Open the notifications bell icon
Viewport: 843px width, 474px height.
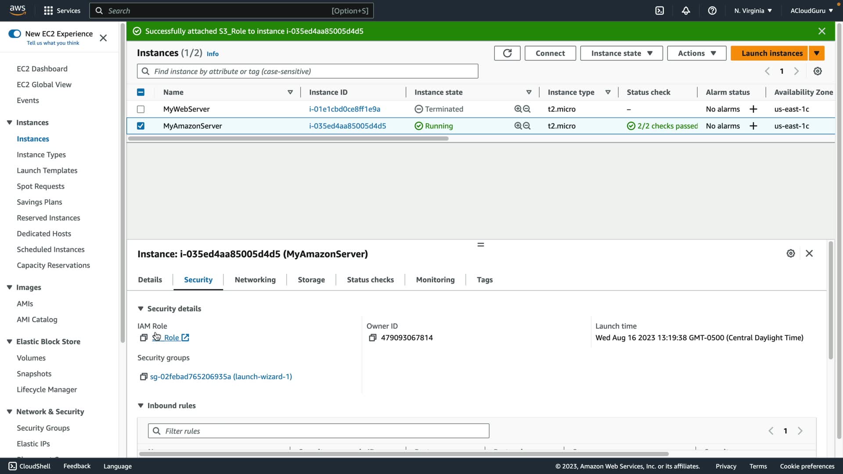click(x=686, y=11)
